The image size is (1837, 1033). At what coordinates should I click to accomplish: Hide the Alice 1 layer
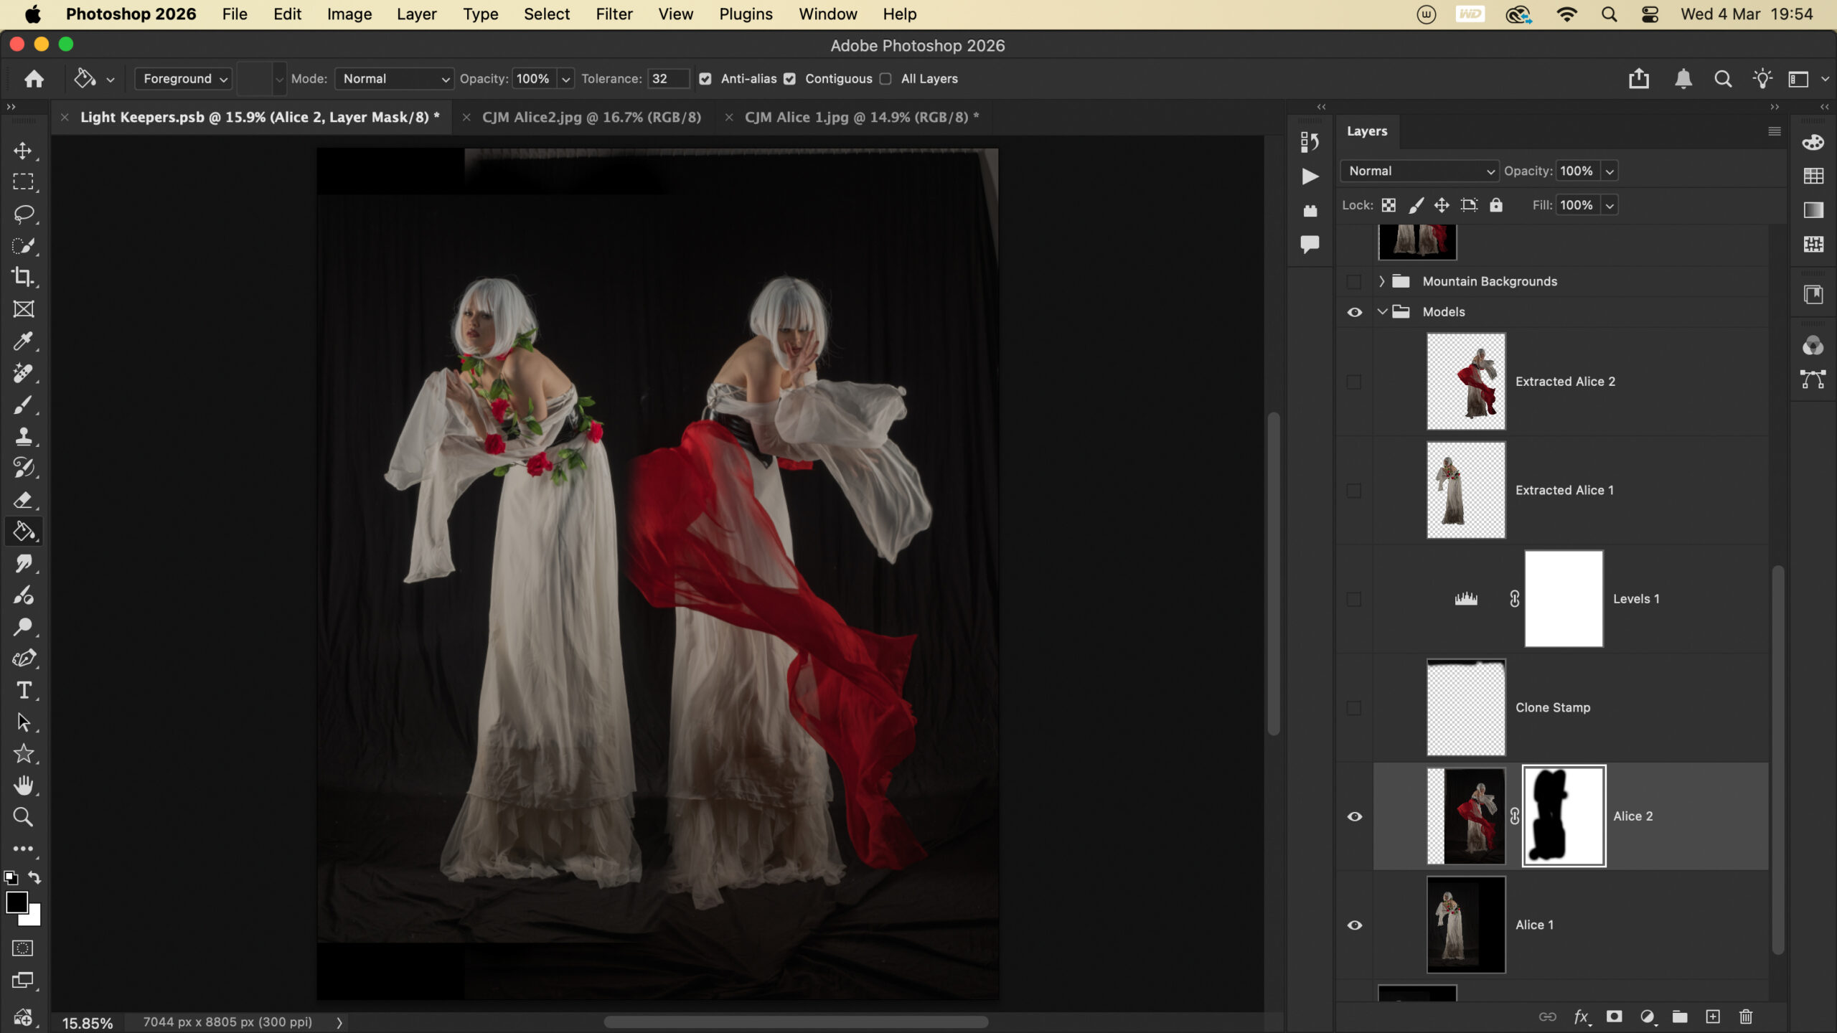point(1354,925)
